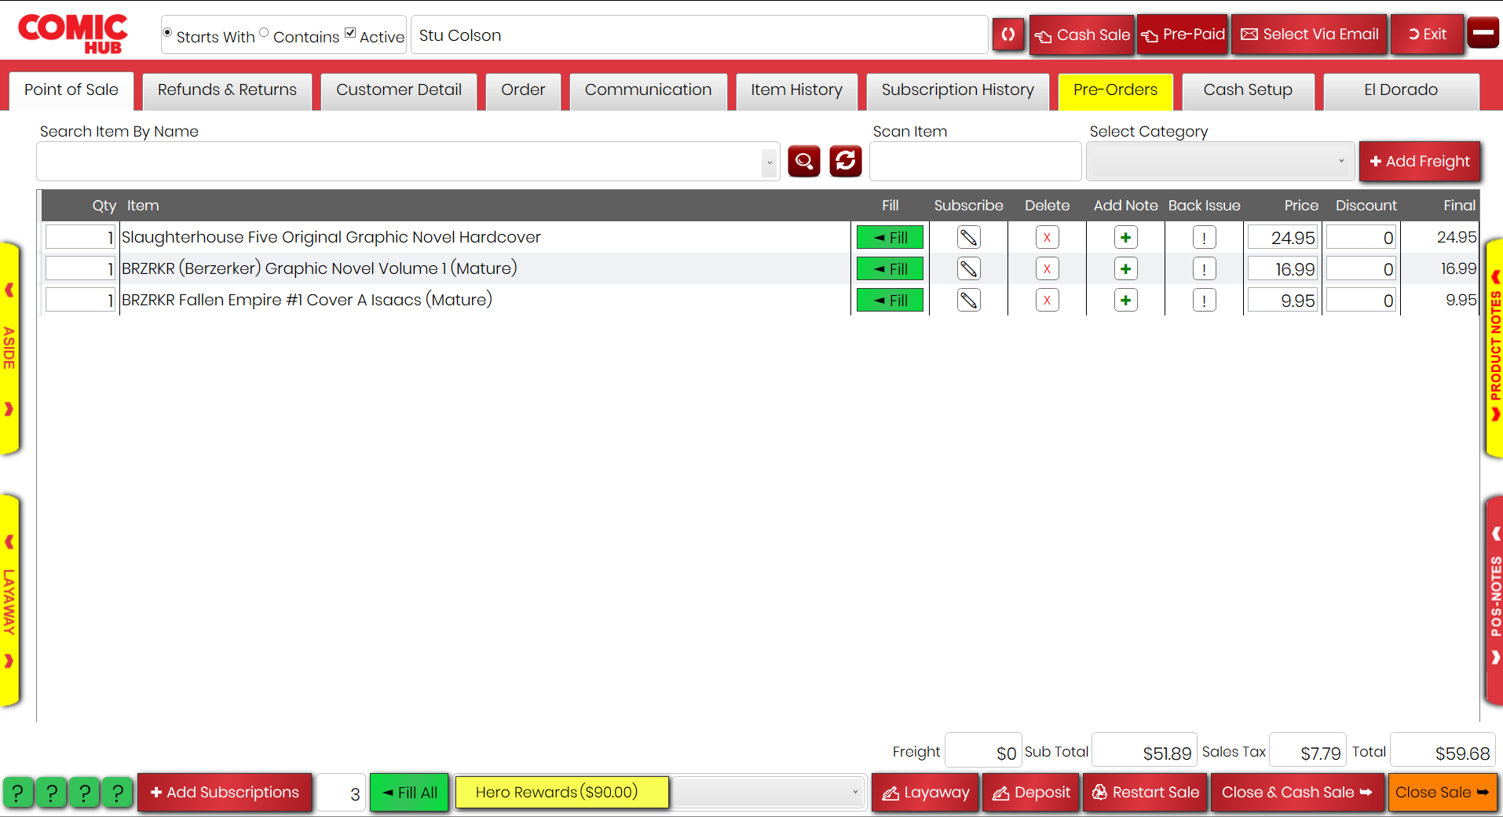Fill the Slaughterhouse Five item
Image resolution: width=1503 pixels, height=817 pixels.
coord(890,237)
